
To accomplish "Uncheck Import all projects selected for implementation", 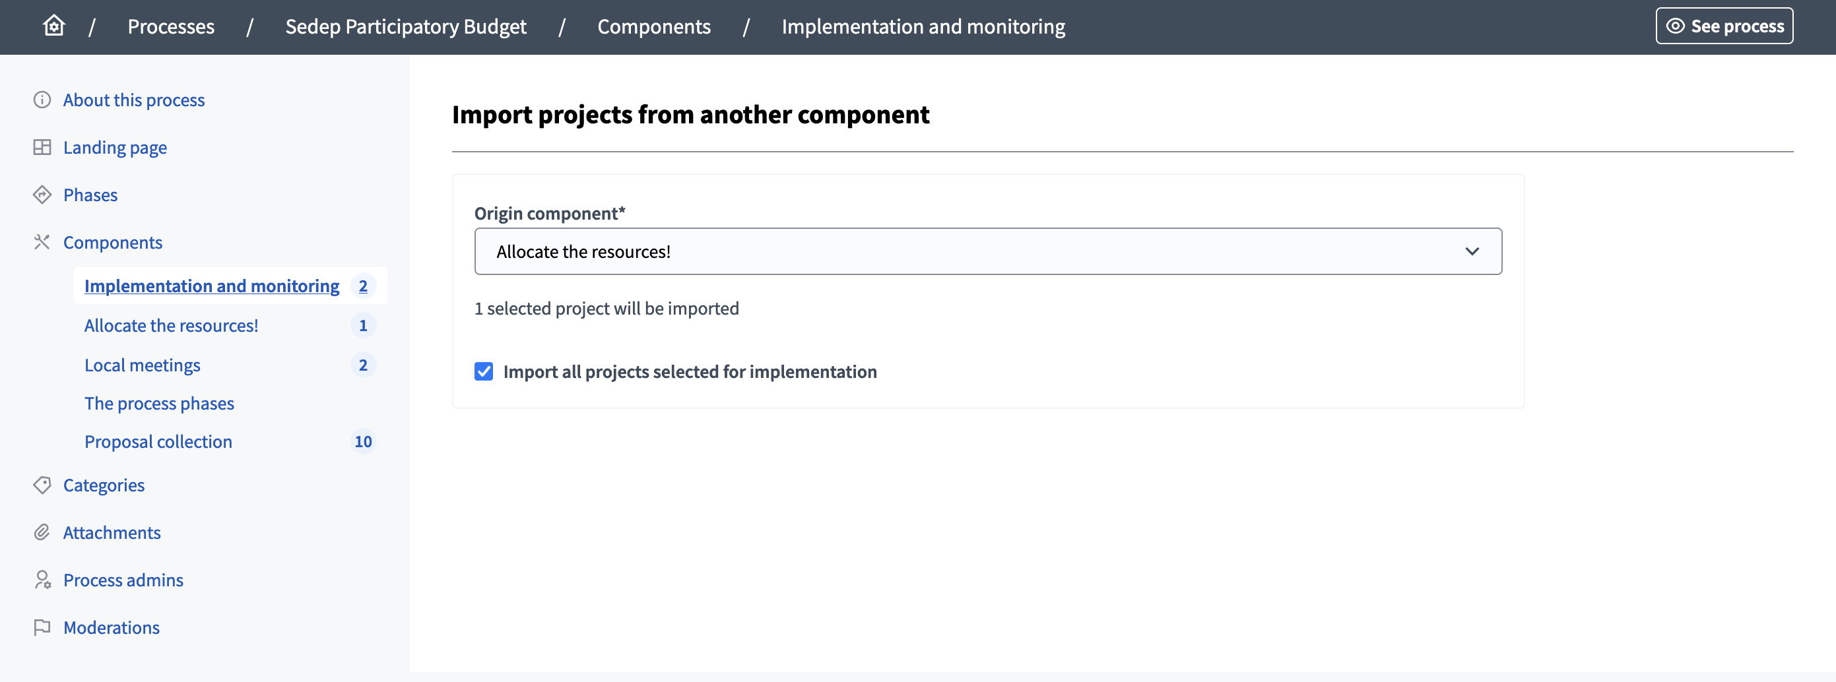I will [x=484, y=371].
